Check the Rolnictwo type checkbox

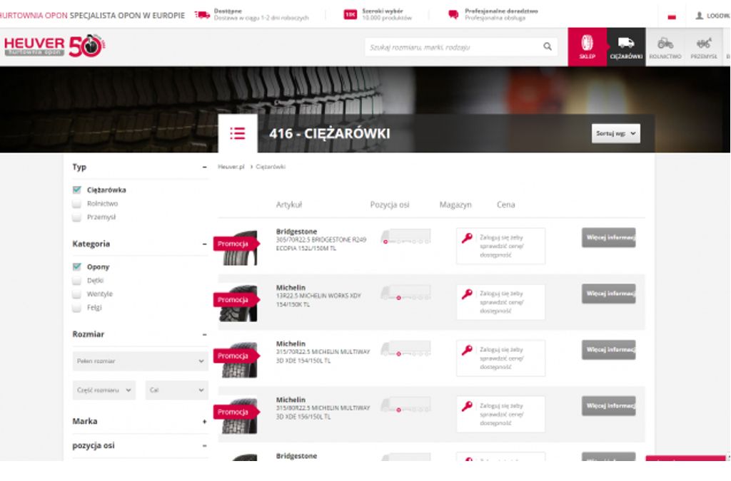coord(77,203)
